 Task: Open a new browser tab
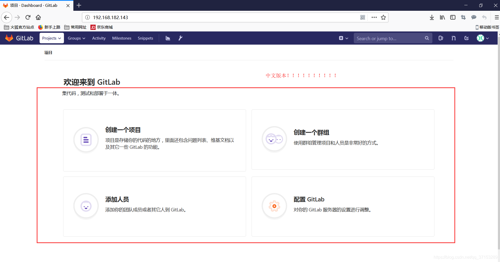coord(79,5)
